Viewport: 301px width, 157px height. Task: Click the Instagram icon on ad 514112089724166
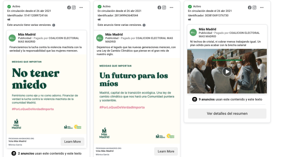74,7
